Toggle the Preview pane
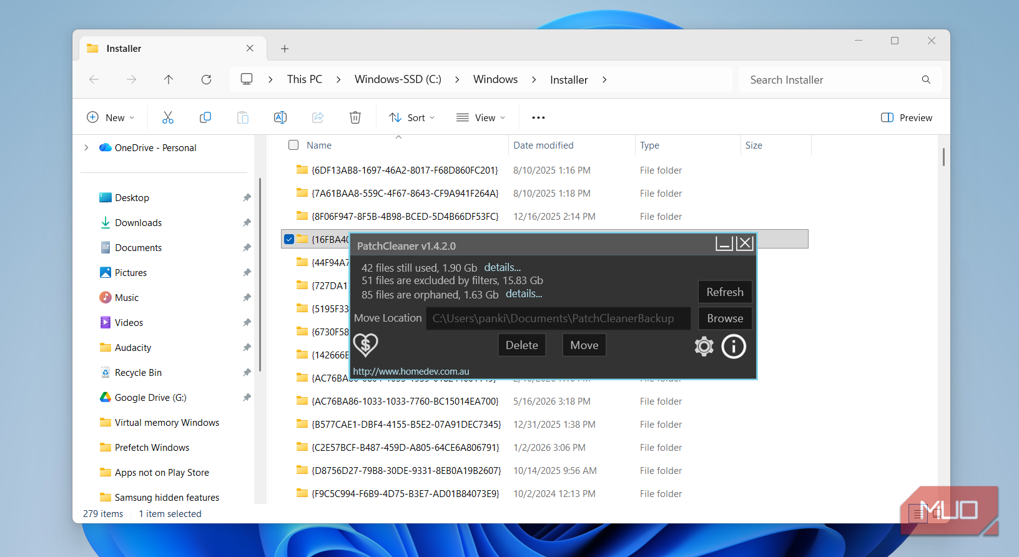The image size is (1019, 557). pyautogui.click(x=907, y=117)
